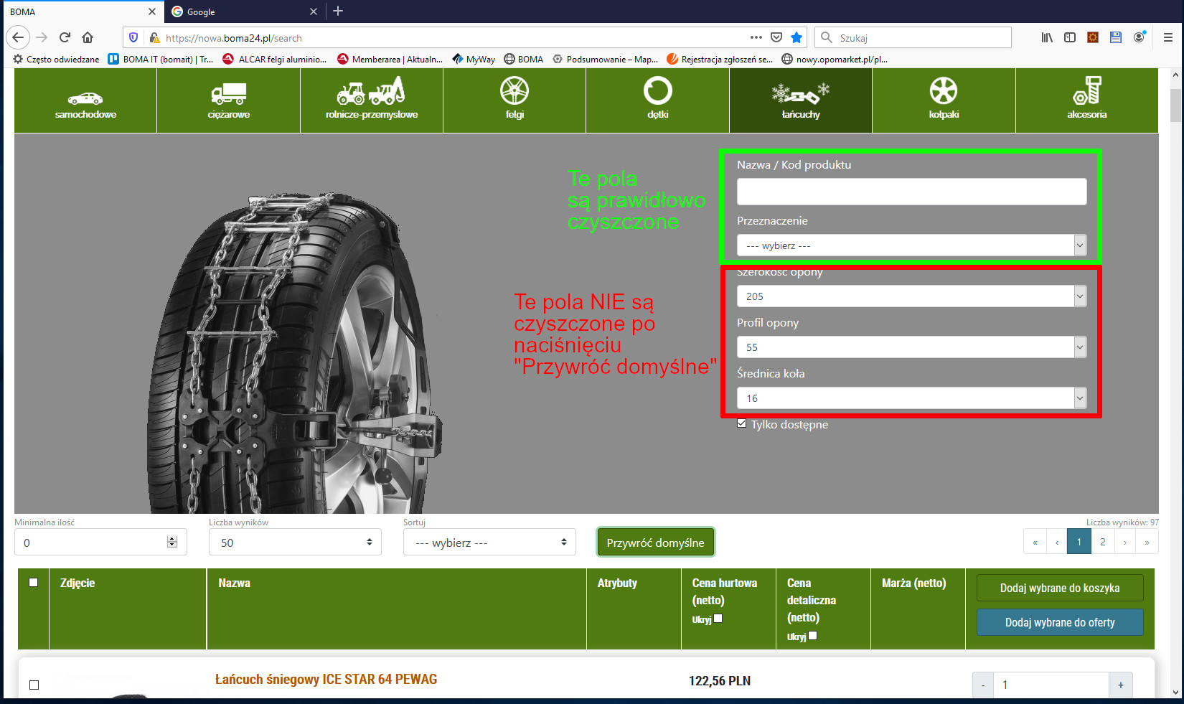Image resolution: width=1184 pixels, height=704 pixels.
Task: Check the select-all checkbox in table header
Action: pos(33,583)
